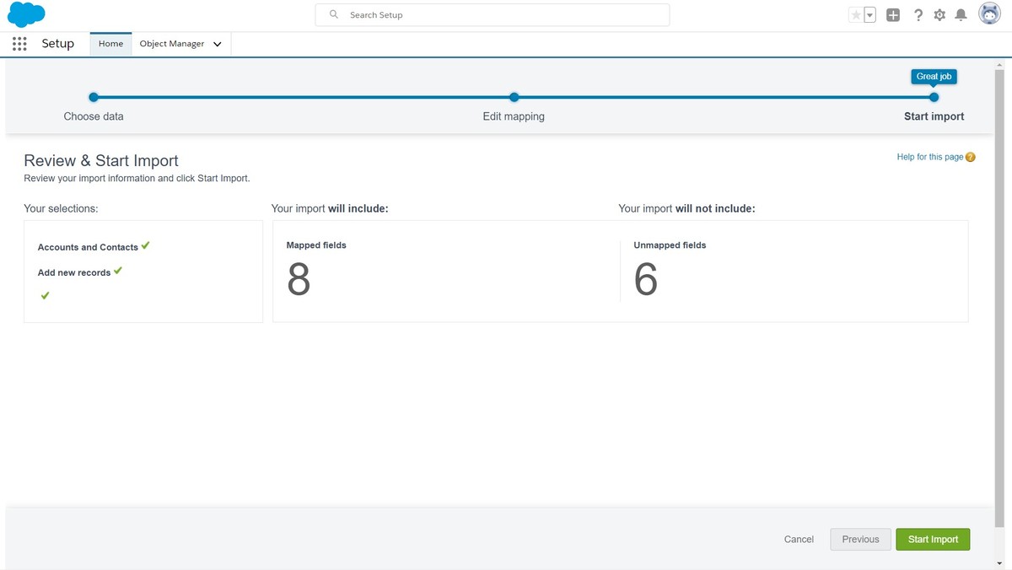1012x570 pixels.
Task: Open the 'Edit mapping' step on progress bar
Action: pyautogui.click(x=514, y=97)
